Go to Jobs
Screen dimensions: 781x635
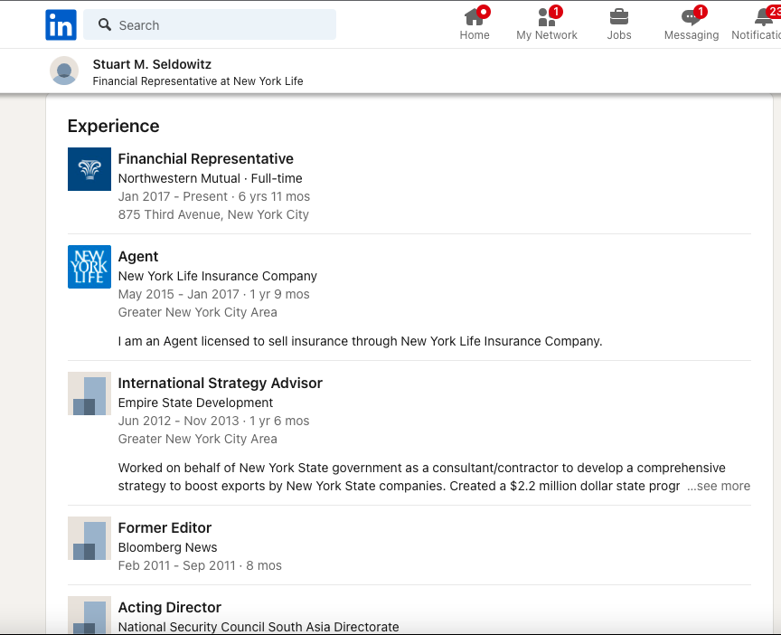(x=618, y=24)
